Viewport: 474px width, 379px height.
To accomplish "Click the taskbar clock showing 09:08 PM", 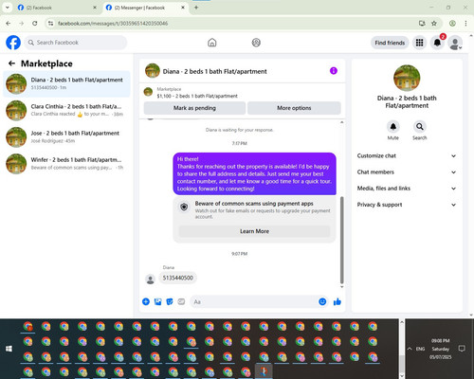I will click(x=441, y=349).
